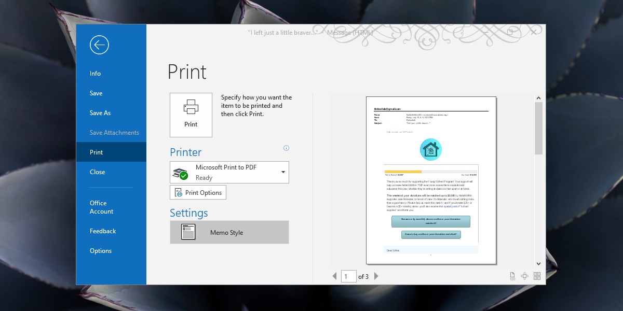Click the back arrow to leave Backstage view

click(99, 45)
